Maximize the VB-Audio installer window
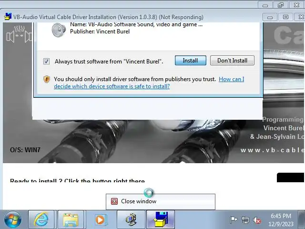Viewport: 305px width, 229px height. coord(285,17)
